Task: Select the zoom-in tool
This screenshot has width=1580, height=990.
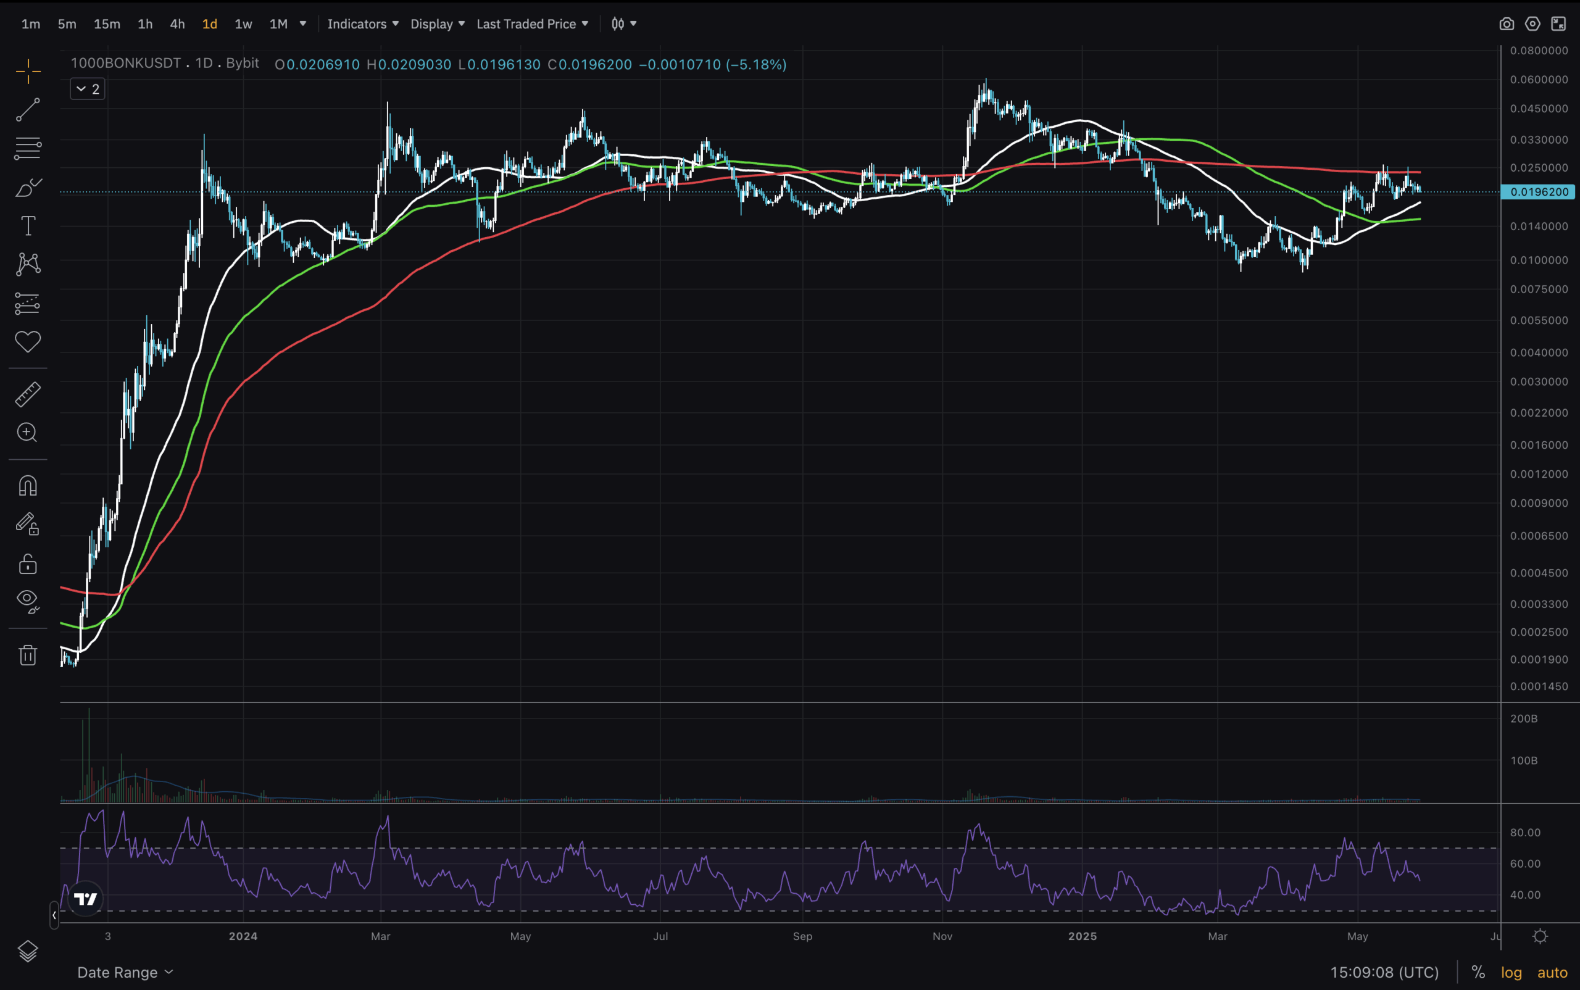Action: [28, 433]
